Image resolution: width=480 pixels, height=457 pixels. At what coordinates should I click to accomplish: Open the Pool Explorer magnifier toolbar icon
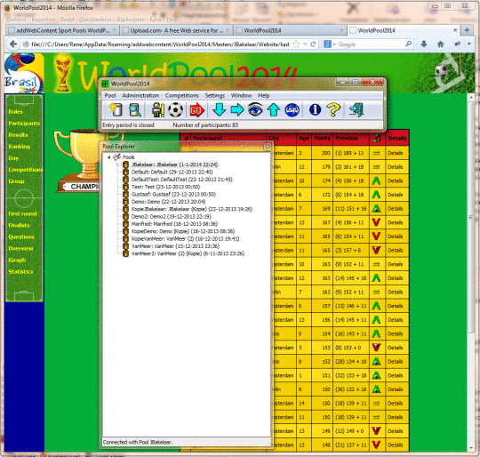135,110
